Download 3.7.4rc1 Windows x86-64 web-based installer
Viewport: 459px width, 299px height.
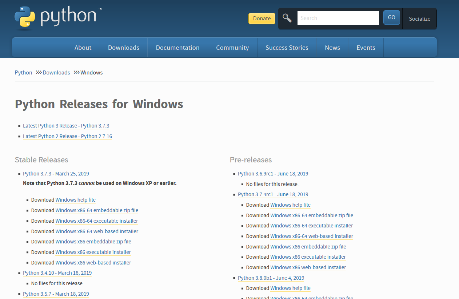(312, 236)
